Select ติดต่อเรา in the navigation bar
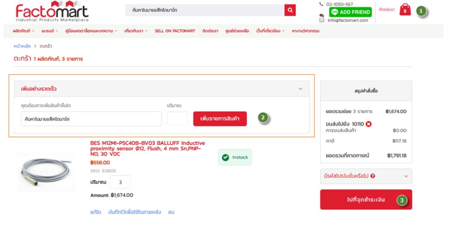This screenshot has height=237, width=451. pos(210,31)
